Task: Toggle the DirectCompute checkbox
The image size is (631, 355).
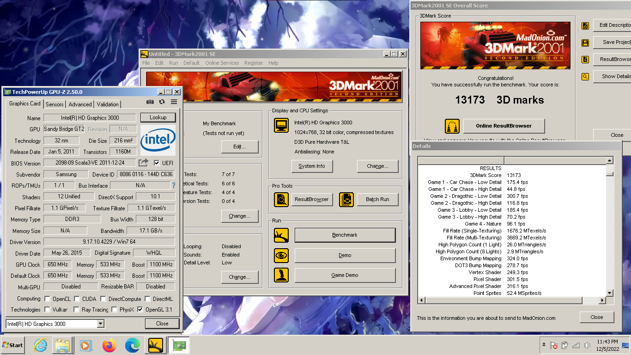Action: click(x=103, y=299)
